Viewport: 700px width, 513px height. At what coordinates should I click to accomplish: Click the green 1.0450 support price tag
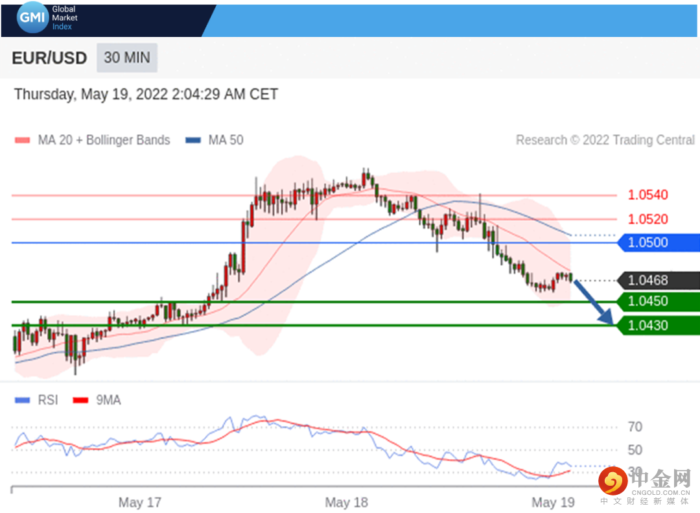(658, 301)
